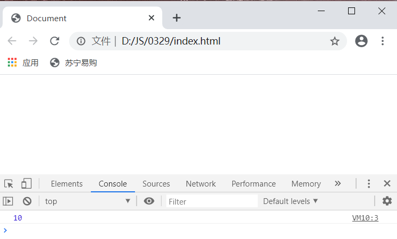Go forward to the next page
This screenshot has width=397, height=239.
[33, 41]
